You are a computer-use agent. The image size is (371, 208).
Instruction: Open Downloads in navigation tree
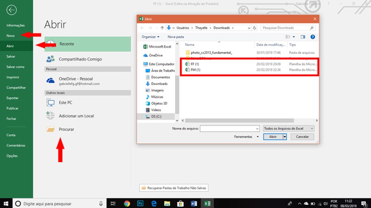[x=156, y=84]
